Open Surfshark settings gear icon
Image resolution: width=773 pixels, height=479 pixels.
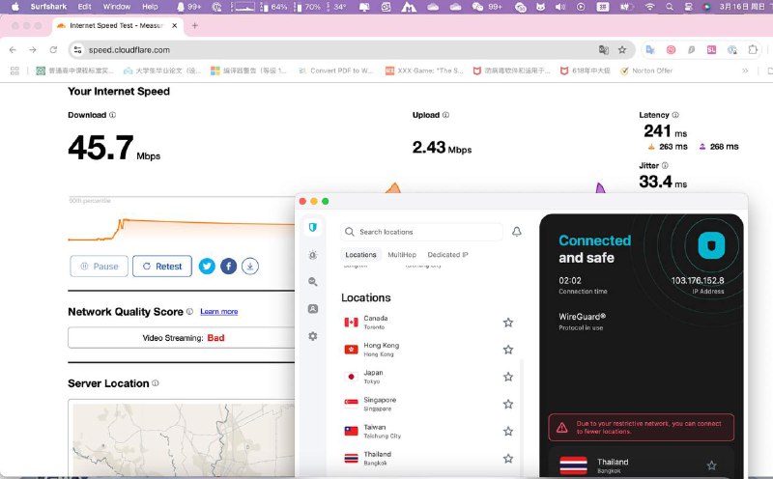312,336
